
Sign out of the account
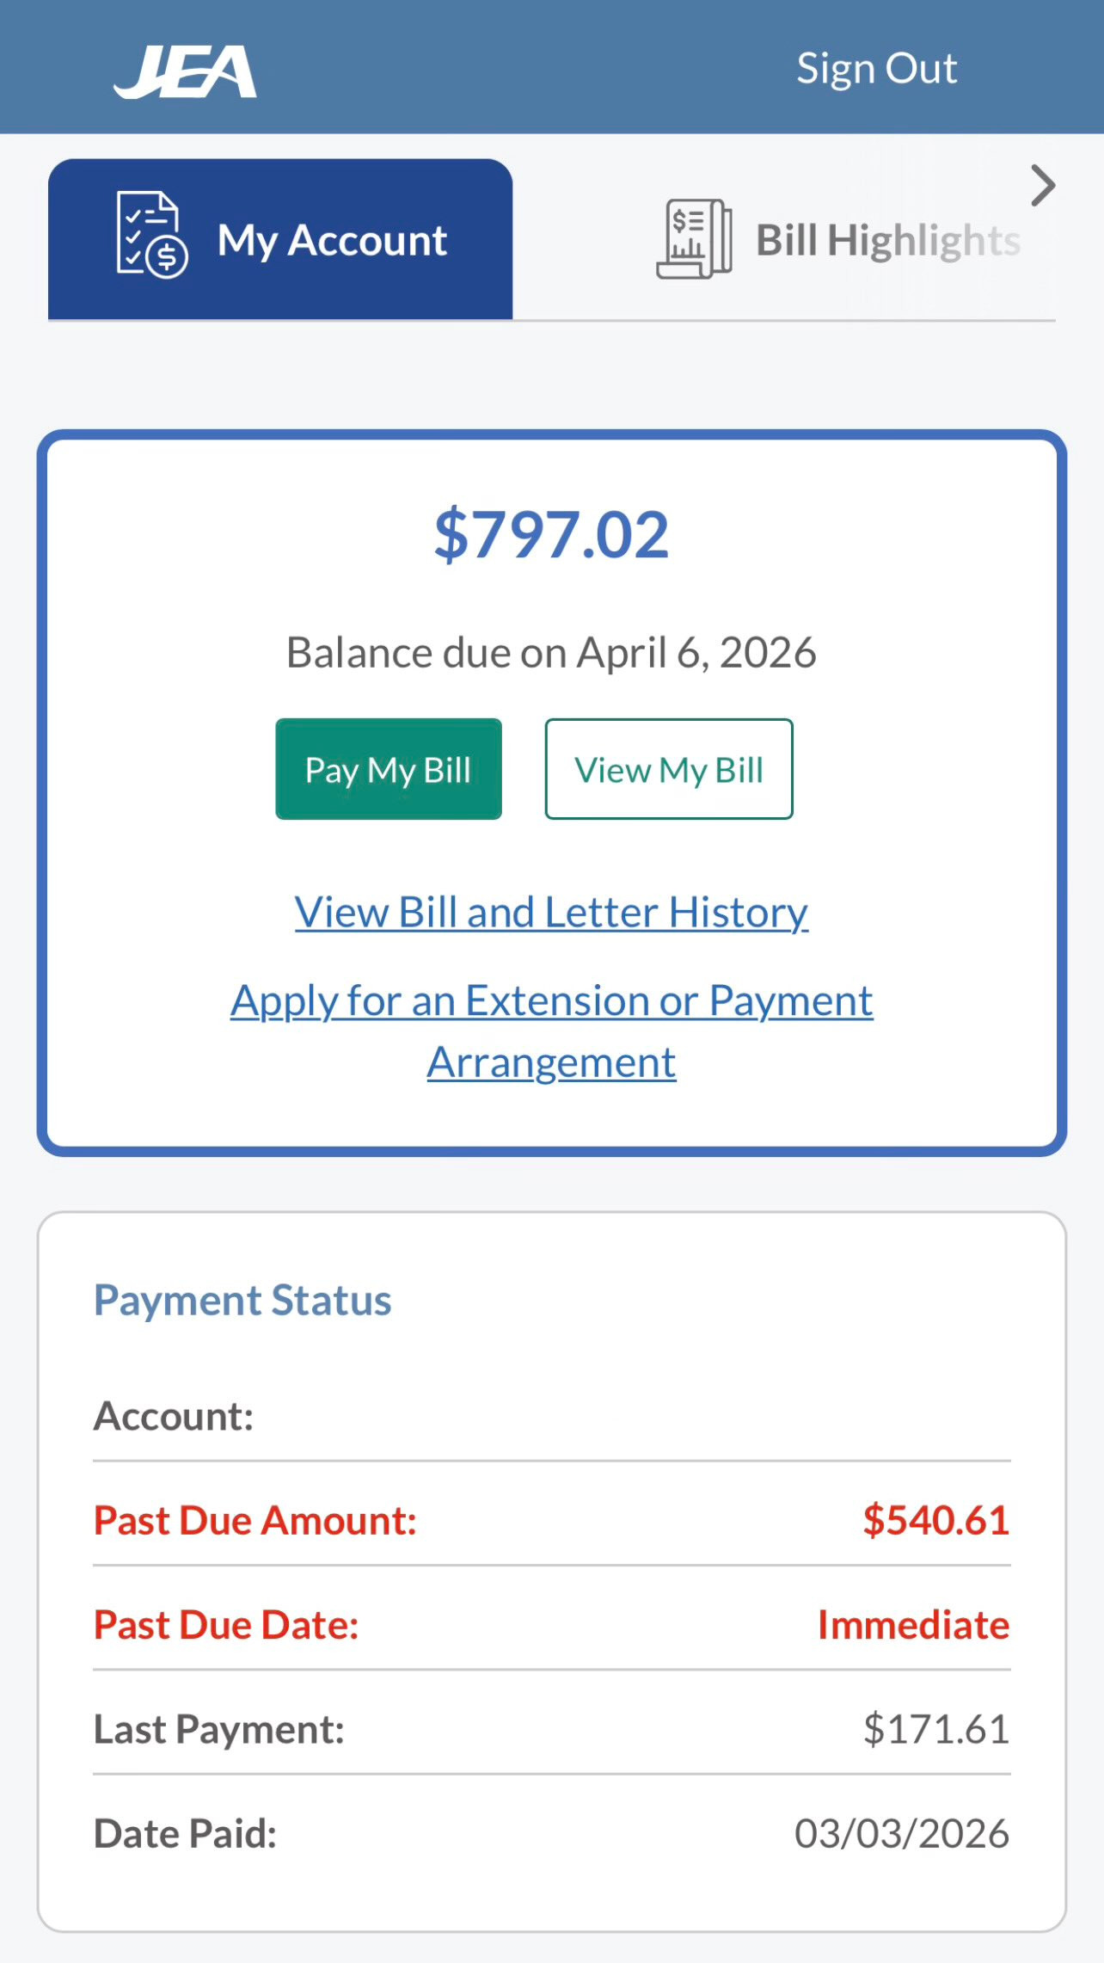coord(875,69)
